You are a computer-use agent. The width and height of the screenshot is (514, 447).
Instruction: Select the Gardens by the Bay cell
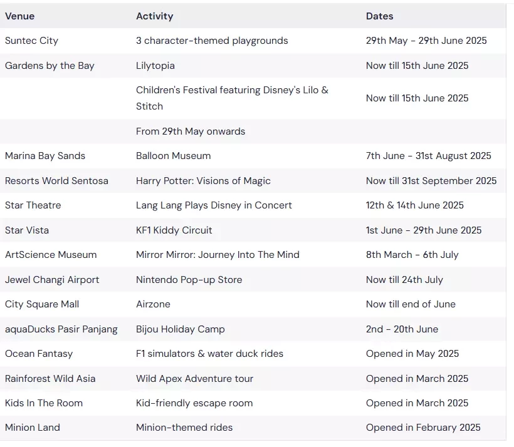pos(50,66)
